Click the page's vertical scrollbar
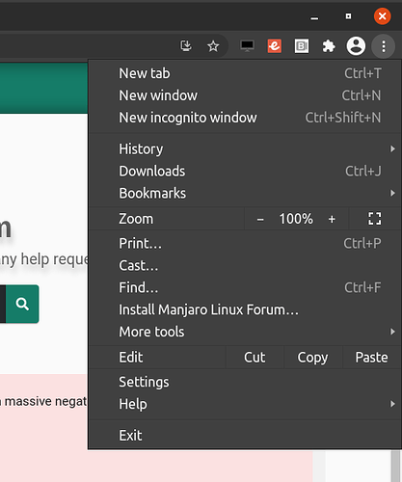 pyautogui.click(x=395, y=466)
